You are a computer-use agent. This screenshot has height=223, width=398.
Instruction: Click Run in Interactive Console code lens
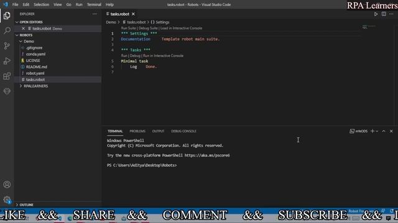pyautogui.click(x=163, y=56)
